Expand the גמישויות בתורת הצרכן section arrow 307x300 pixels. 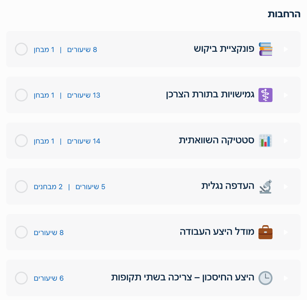coord(286,95)
